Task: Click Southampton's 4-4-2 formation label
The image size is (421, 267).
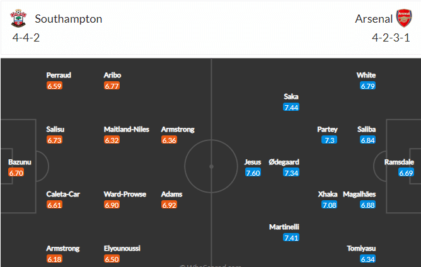Action: (26, 38)
